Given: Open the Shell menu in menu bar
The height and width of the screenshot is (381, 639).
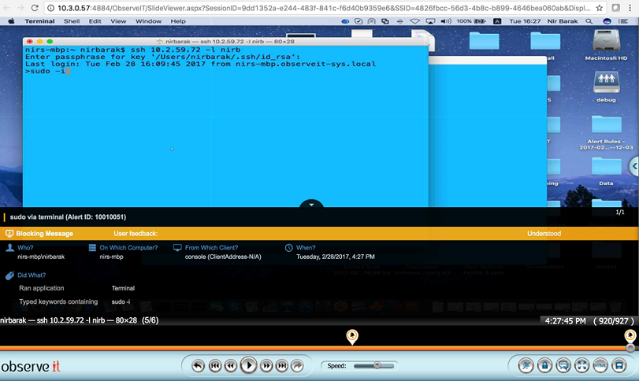Looking at the screenshot, I should coord(71,21).
